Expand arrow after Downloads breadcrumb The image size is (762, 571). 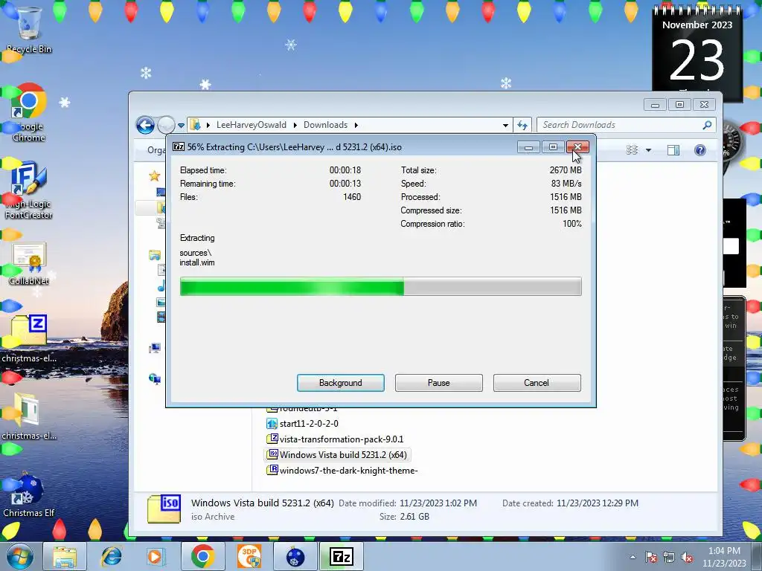pos(356,125)
